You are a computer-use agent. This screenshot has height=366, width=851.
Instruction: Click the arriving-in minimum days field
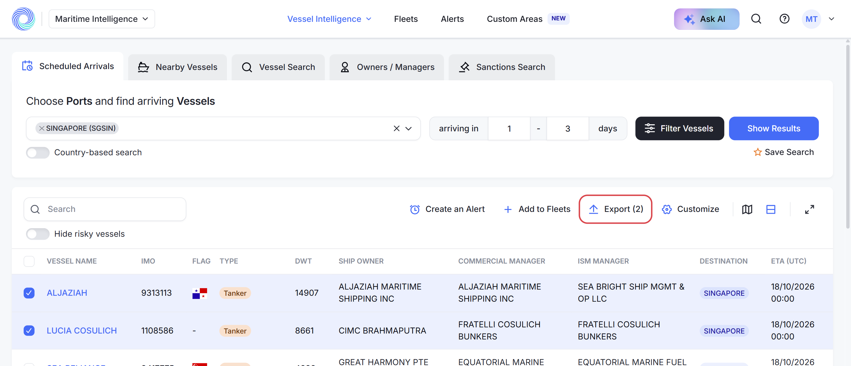tap(509, 128)
